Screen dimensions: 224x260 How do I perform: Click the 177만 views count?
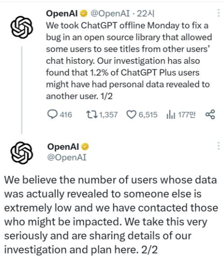tap(187, 115)
